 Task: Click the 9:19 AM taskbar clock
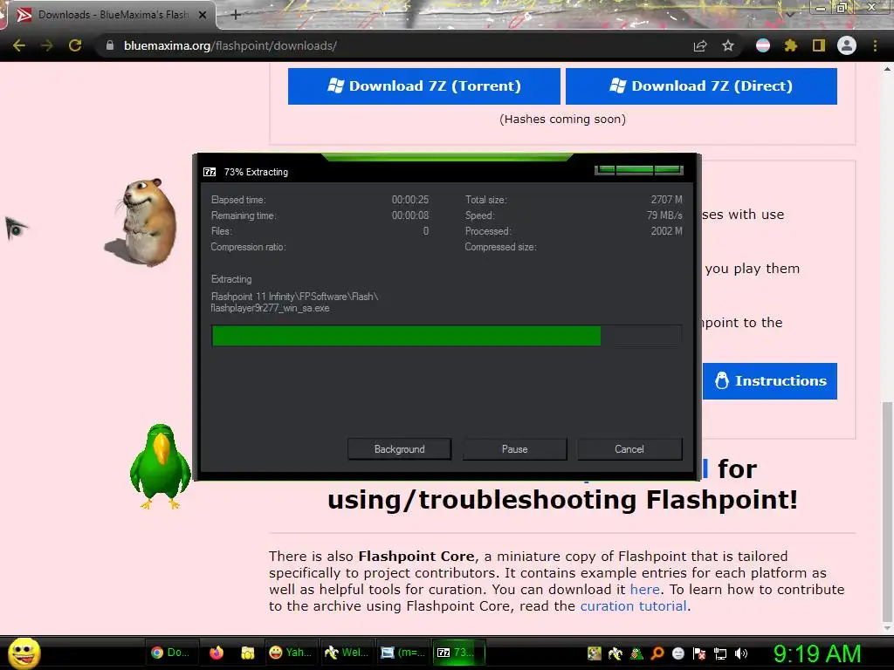(817, 653)
